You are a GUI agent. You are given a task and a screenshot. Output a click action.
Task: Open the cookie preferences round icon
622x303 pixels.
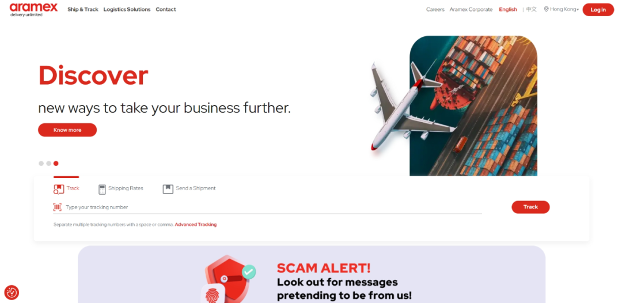click(12, 292)
